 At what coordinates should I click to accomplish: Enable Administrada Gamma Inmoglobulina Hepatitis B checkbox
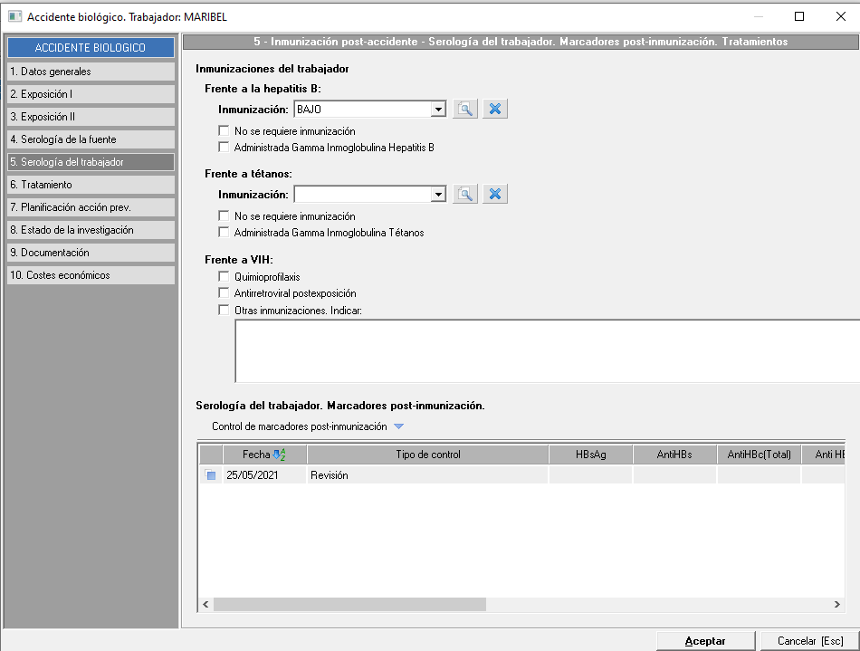coord(225,147)
